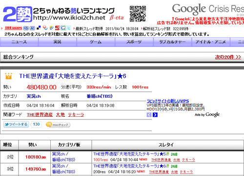Screen dimensions: 244x176
Task: Open the 188 users bookmark count link
Action: 13,28
